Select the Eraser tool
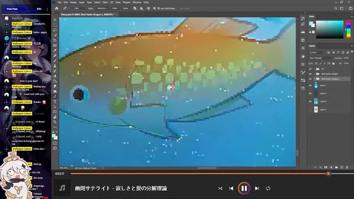354x199 pixels. point(55,76)
